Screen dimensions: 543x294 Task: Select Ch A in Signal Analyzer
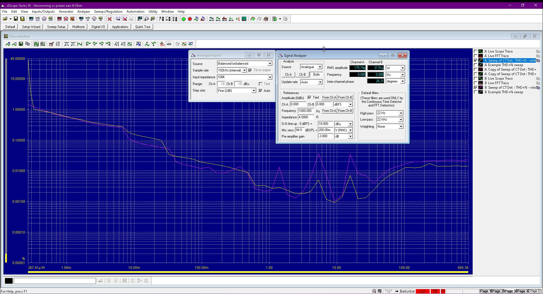pos(288,75)
